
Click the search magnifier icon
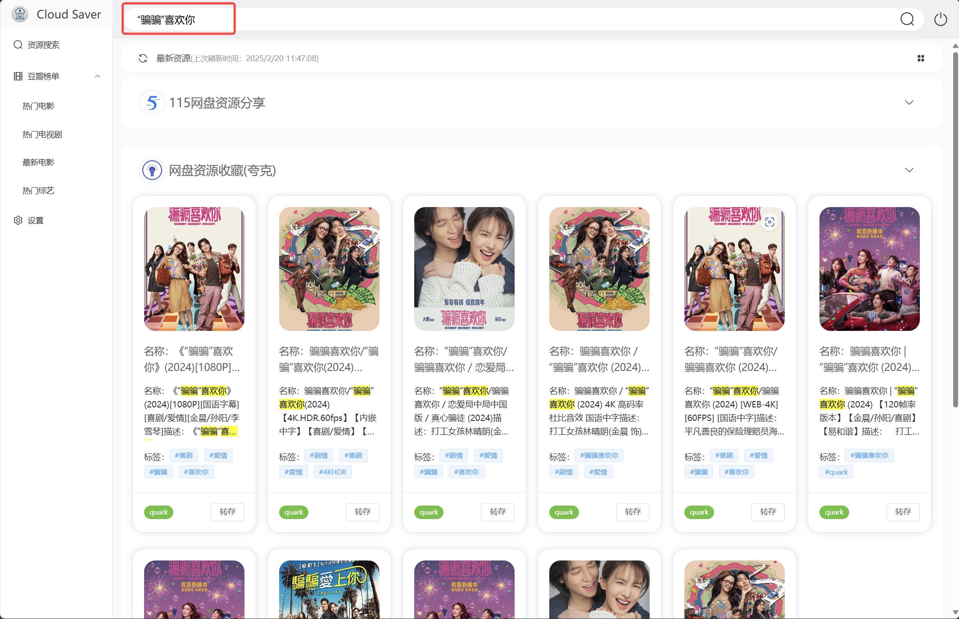(x=907, y=19)
